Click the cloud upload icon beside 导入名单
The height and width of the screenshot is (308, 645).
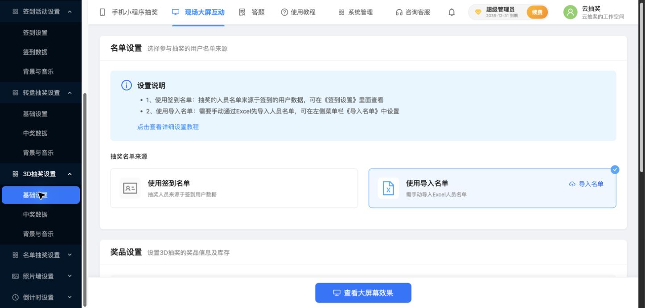(x=572, y=184)
